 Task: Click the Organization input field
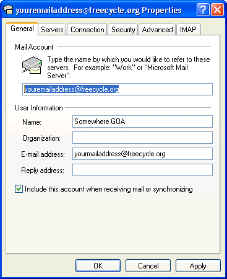(142, 138)
